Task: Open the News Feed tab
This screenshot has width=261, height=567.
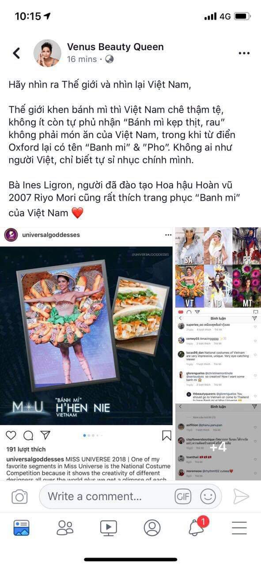Action: [21, 528]
